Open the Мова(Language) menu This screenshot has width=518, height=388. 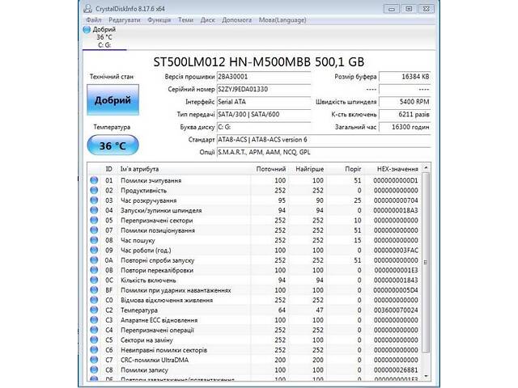tap(282, 19)
